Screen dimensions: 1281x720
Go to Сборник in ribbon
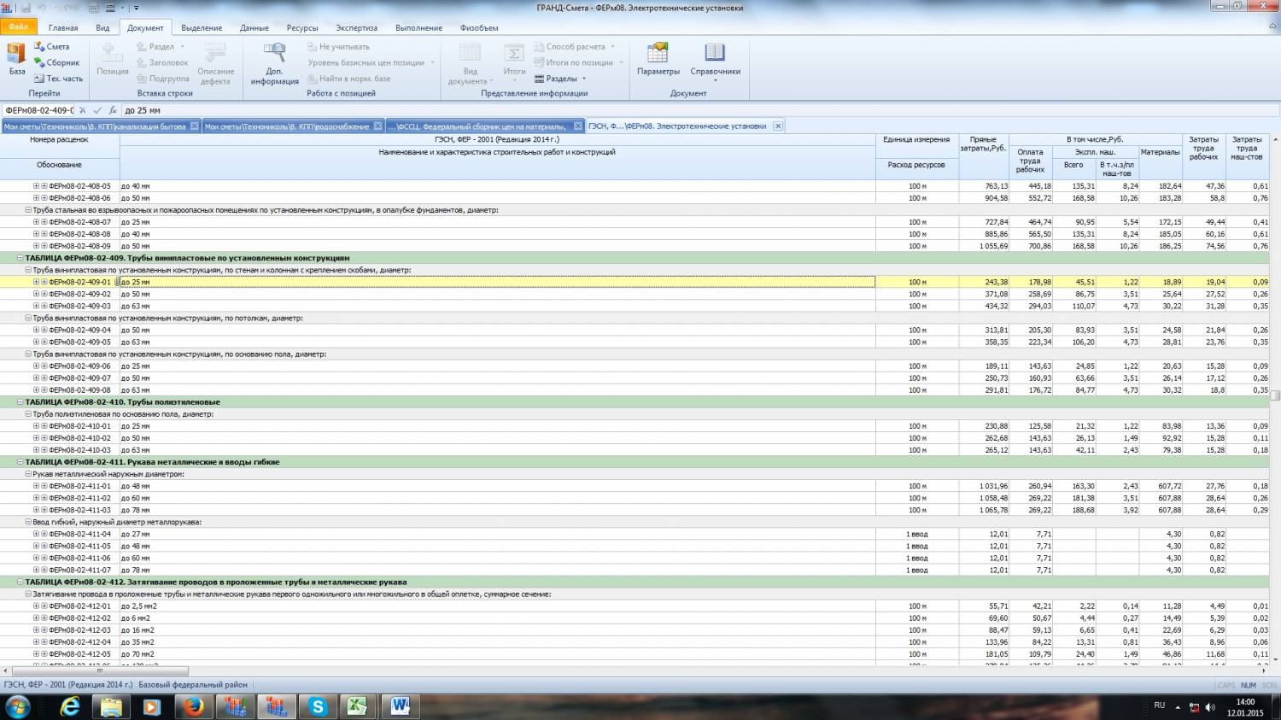point(56,62)
